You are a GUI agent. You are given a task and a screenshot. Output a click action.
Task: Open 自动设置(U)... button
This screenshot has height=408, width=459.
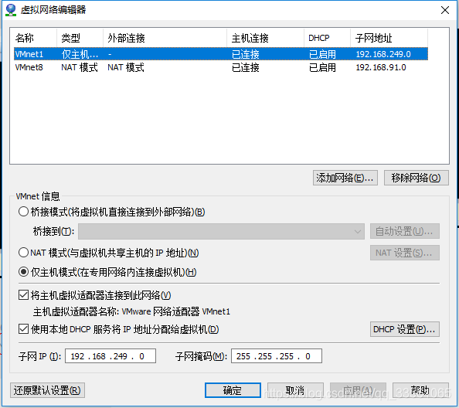(405, 232)
